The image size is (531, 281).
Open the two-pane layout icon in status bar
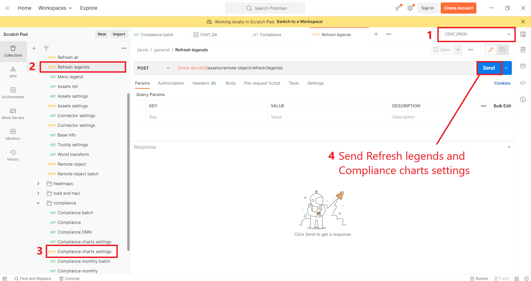[517, 279]
